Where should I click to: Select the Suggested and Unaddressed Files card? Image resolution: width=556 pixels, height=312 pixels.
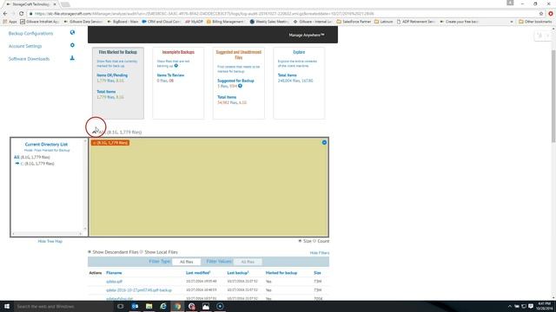(239, 83)
